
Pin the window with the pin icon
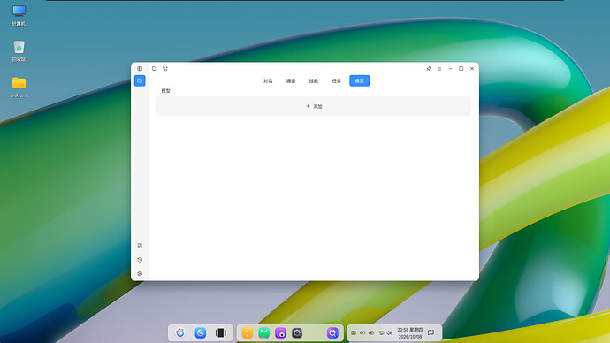(x=429, y=68)
